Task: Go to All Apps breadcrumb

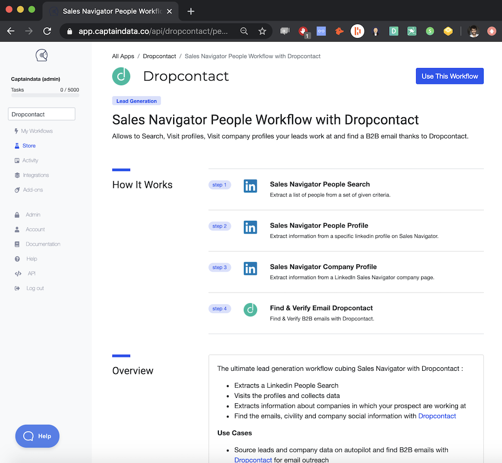Action: pyautogui.click(x=123, y=56)
